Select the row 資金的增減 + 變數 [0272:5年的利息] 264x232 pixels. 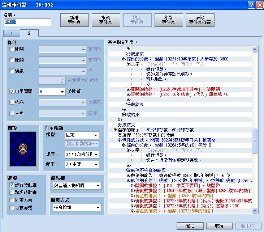180,211
